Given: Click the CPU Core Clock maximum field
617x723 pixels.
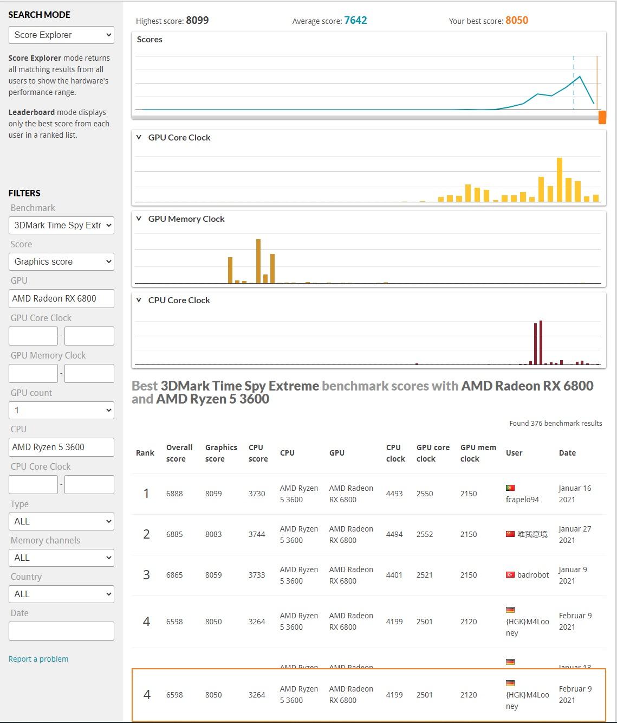Looking at the screenshot, I should pos(89,484).
